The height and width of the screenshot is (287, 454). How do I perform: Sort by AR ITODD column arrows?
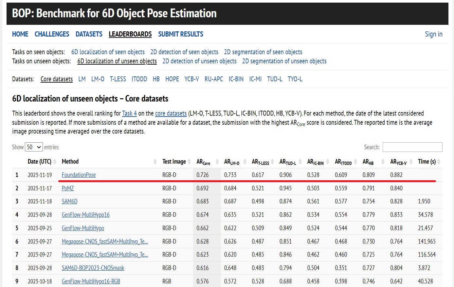(355, 162)
